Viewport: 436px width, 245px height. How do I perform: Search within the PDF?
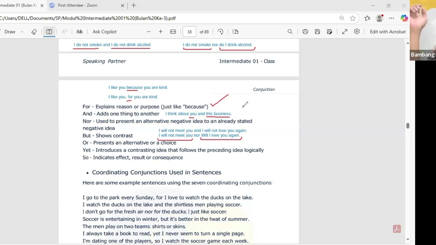click(290, 32)
